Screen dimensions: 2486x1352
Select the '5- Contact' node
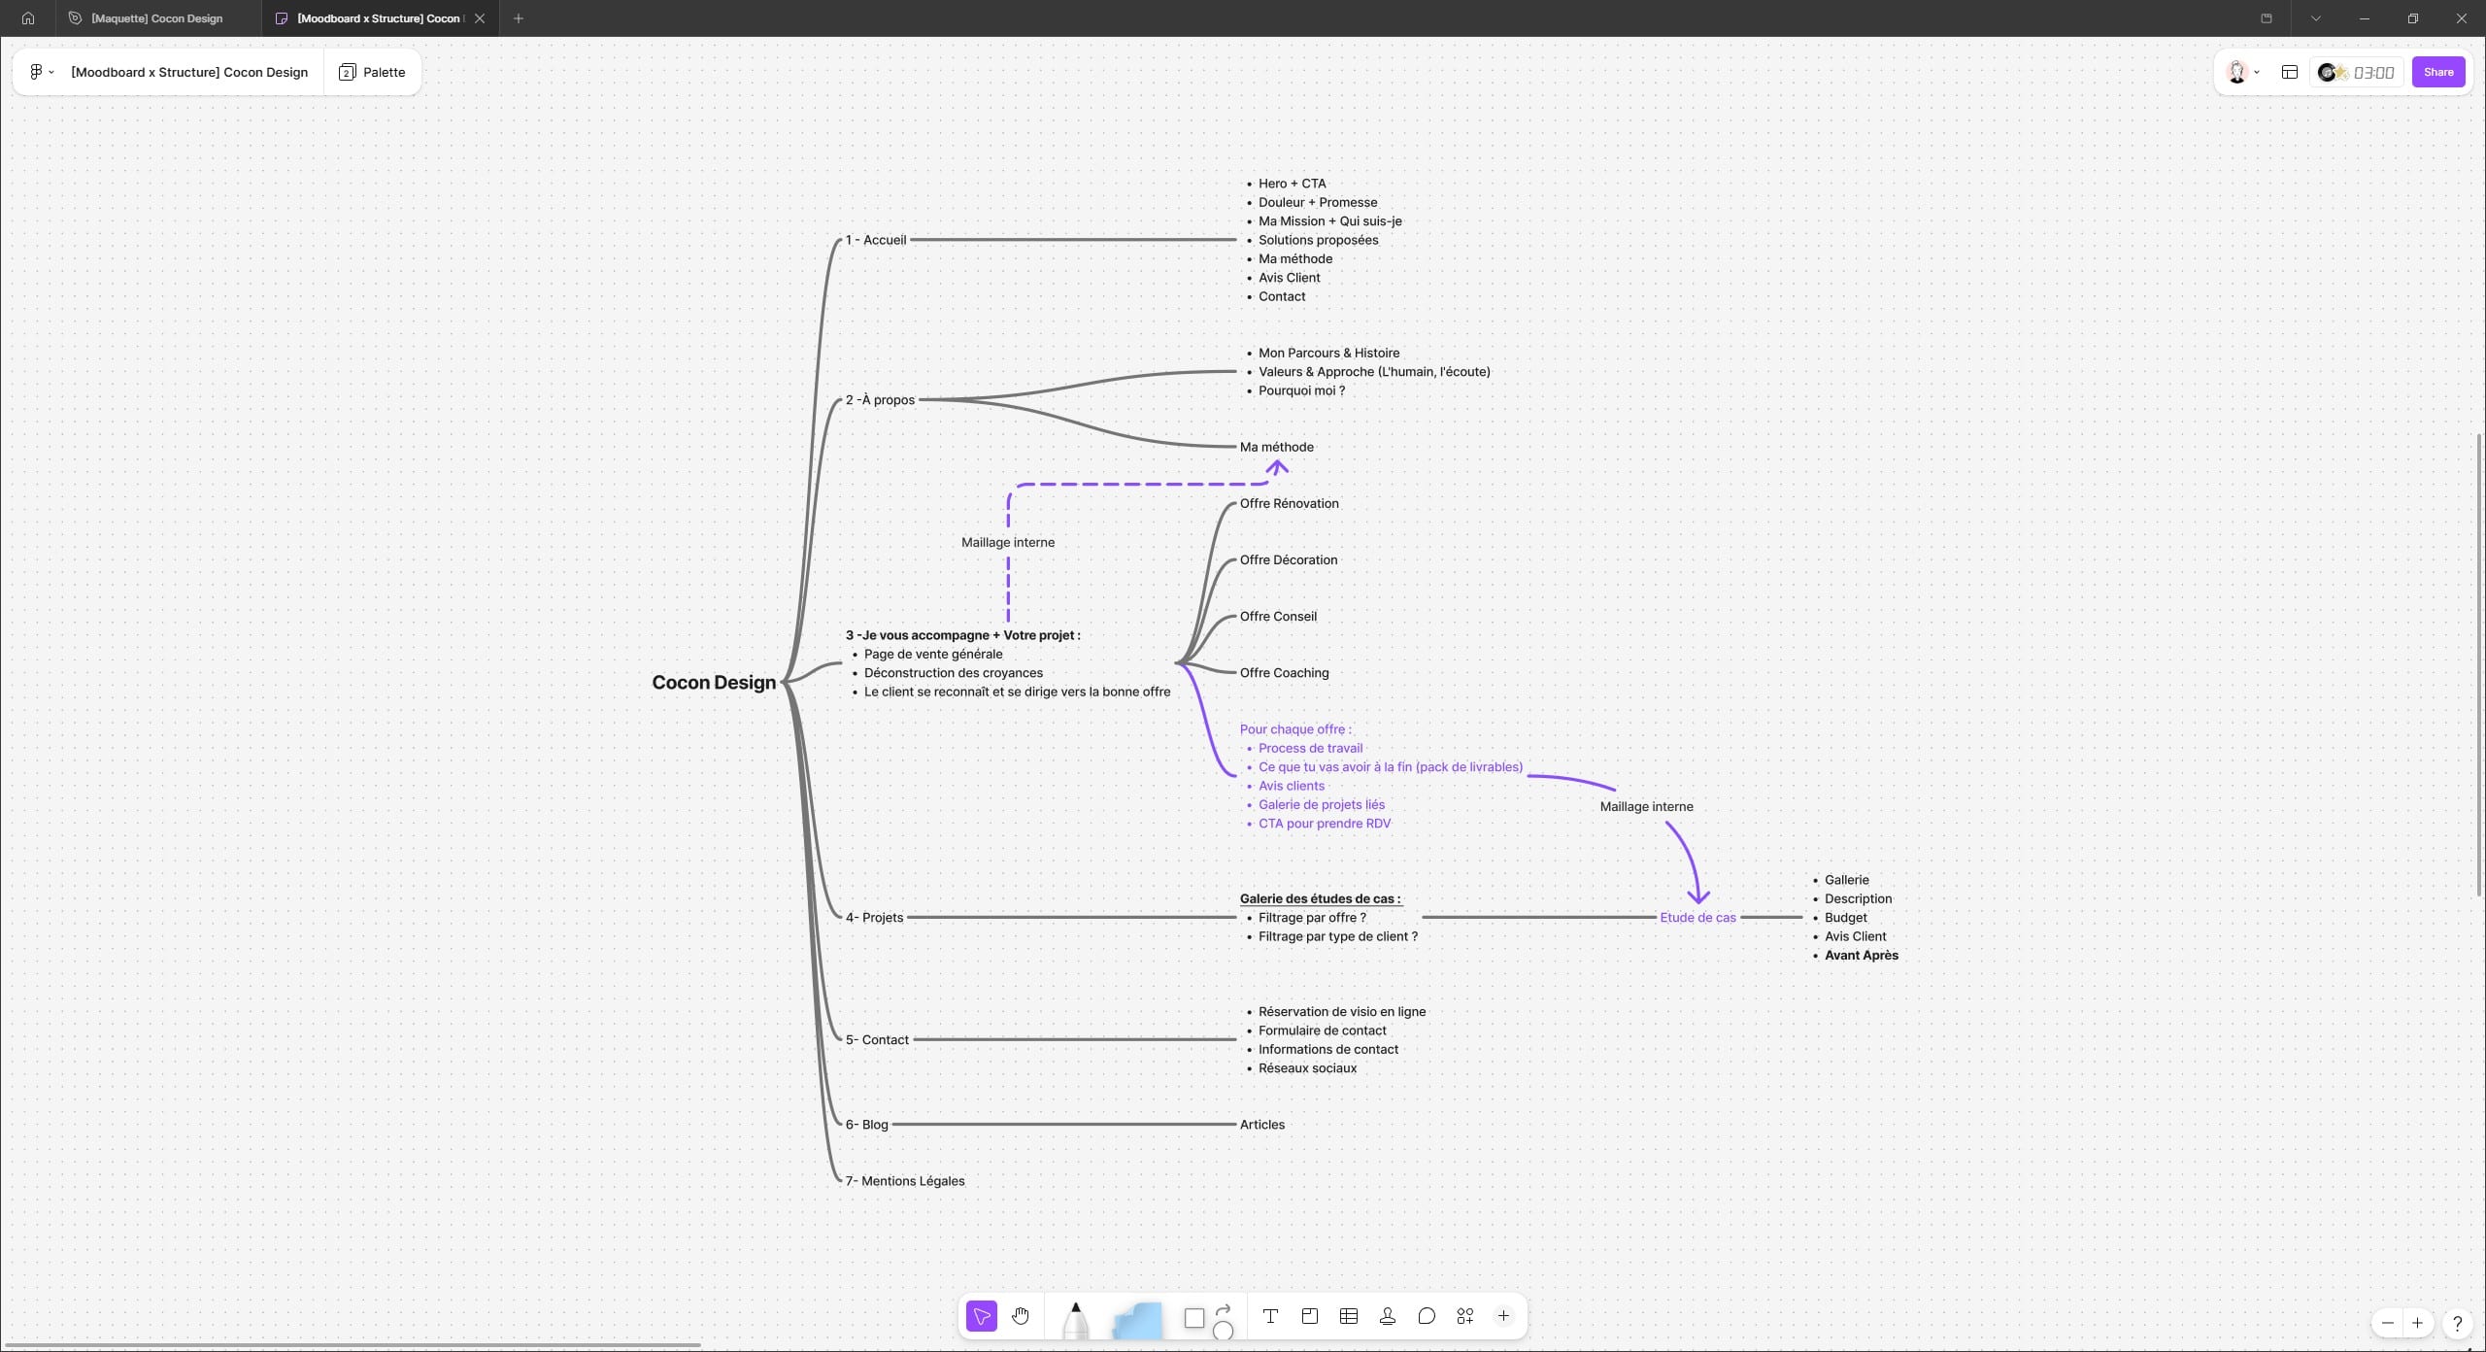(877, 1039)
